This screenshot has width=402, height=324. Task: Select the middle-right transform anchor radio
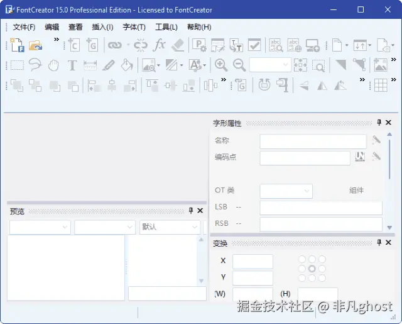pyautogui.click(x=322, y=269)
